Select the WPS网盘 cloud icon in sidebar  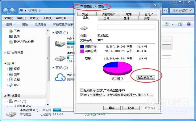pyautogui.click(x=8, y=52)
